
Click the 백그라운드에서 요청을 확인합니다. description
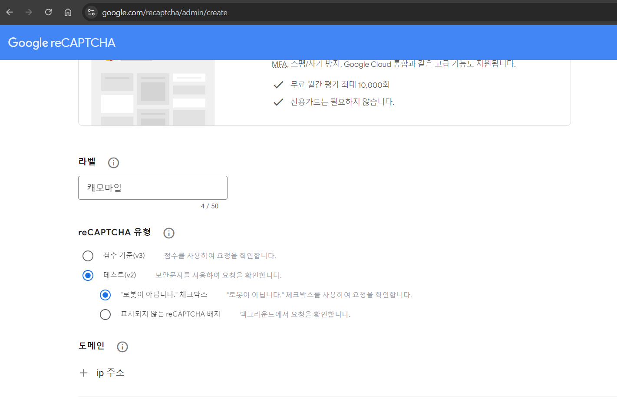coord(295,314)
